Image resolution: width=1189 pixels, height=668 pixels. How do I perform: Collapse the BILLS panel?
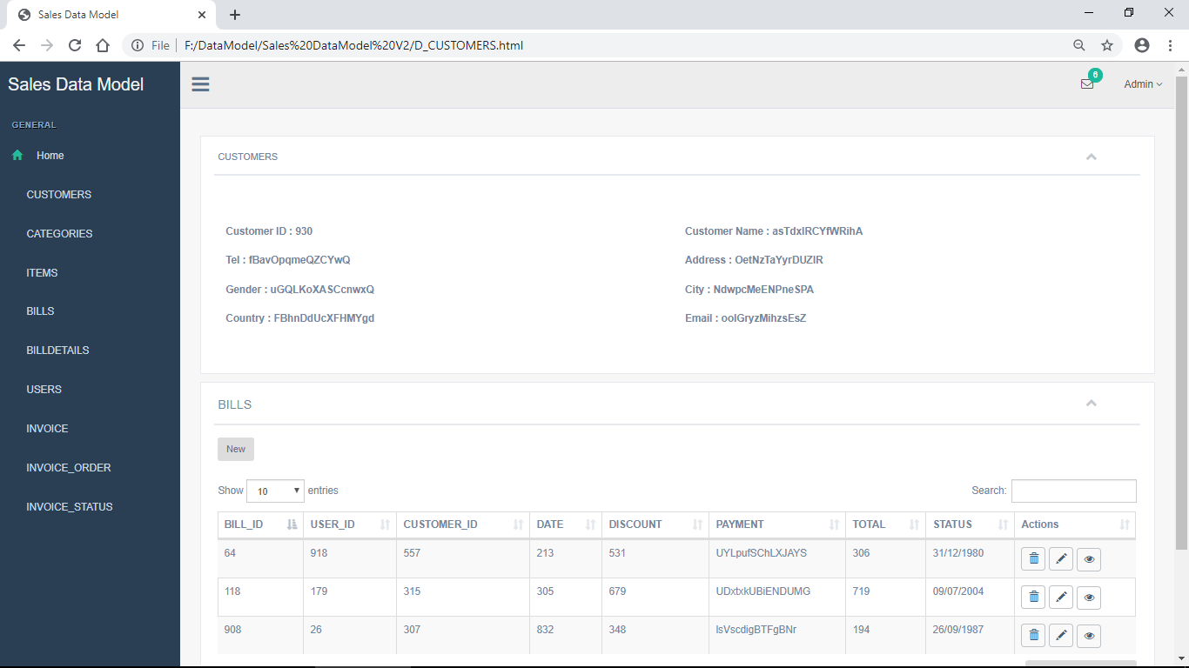pyautogui.click(x=1092, y=403)
